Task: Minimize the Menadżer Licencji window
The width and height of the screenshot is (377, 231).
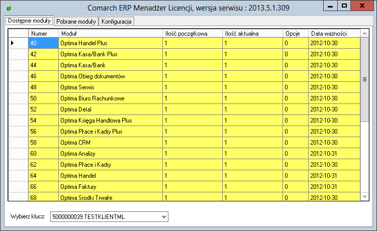Action: pyautogui.click(x=330, y=6)
